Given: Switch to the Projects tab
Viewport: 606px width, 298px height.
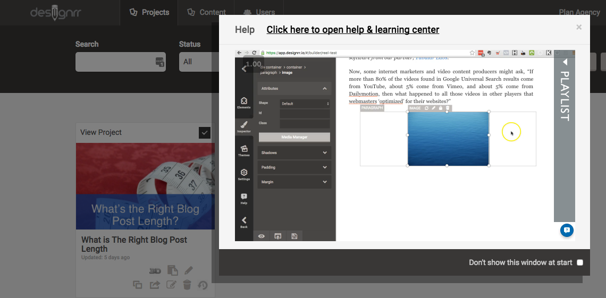Looking at the screenshot, I should click(149, 12).
